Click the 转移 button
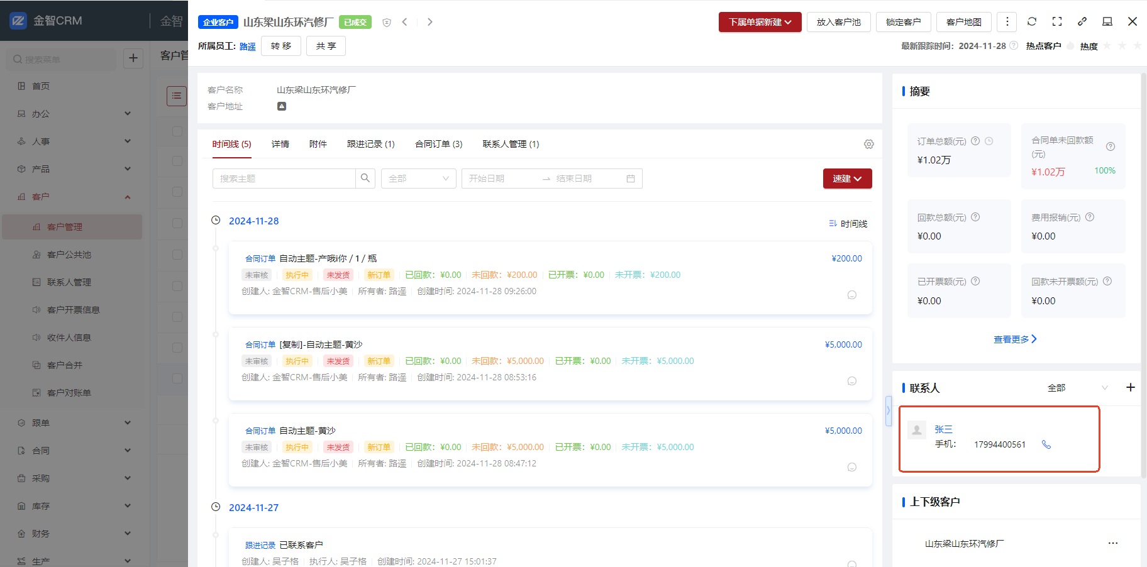The width and height of the screenshot is (1147, 567). [x=281, y=46]
